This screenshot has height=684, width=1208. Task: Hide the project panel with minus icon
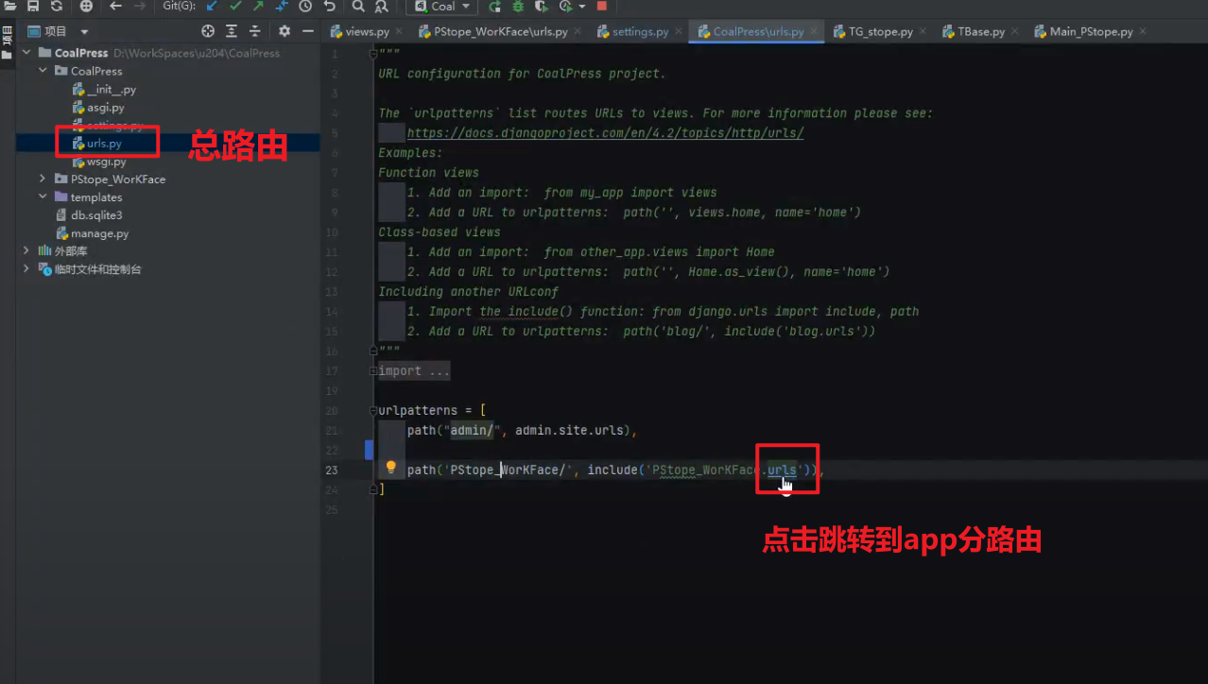click(307, 31)
